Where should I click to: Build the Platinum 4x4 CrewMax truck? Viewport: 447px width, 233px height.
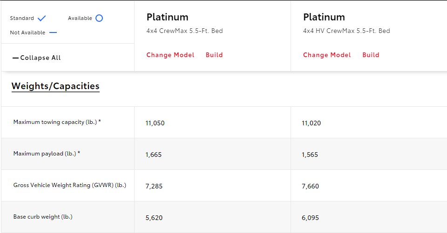click(214, 55)
